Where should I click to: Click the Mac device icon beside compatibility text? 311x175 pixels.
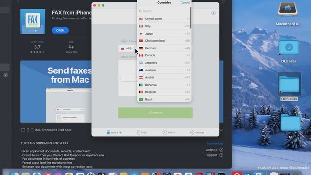pyautogui.click(x=23, y=130)
